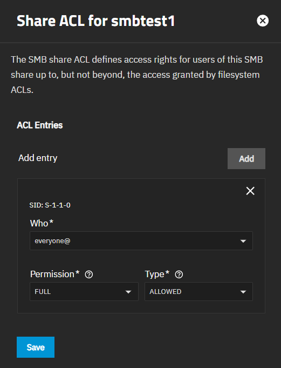The height and width of the screenshot is (368, 281).
Task: Click the SMB share ACL description paragraph
Action: pyautogui.click(x=137, y=75)
